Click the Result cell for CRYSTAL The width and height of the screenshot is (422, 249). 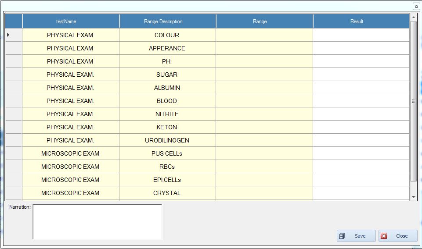click(x=361, y=193)
